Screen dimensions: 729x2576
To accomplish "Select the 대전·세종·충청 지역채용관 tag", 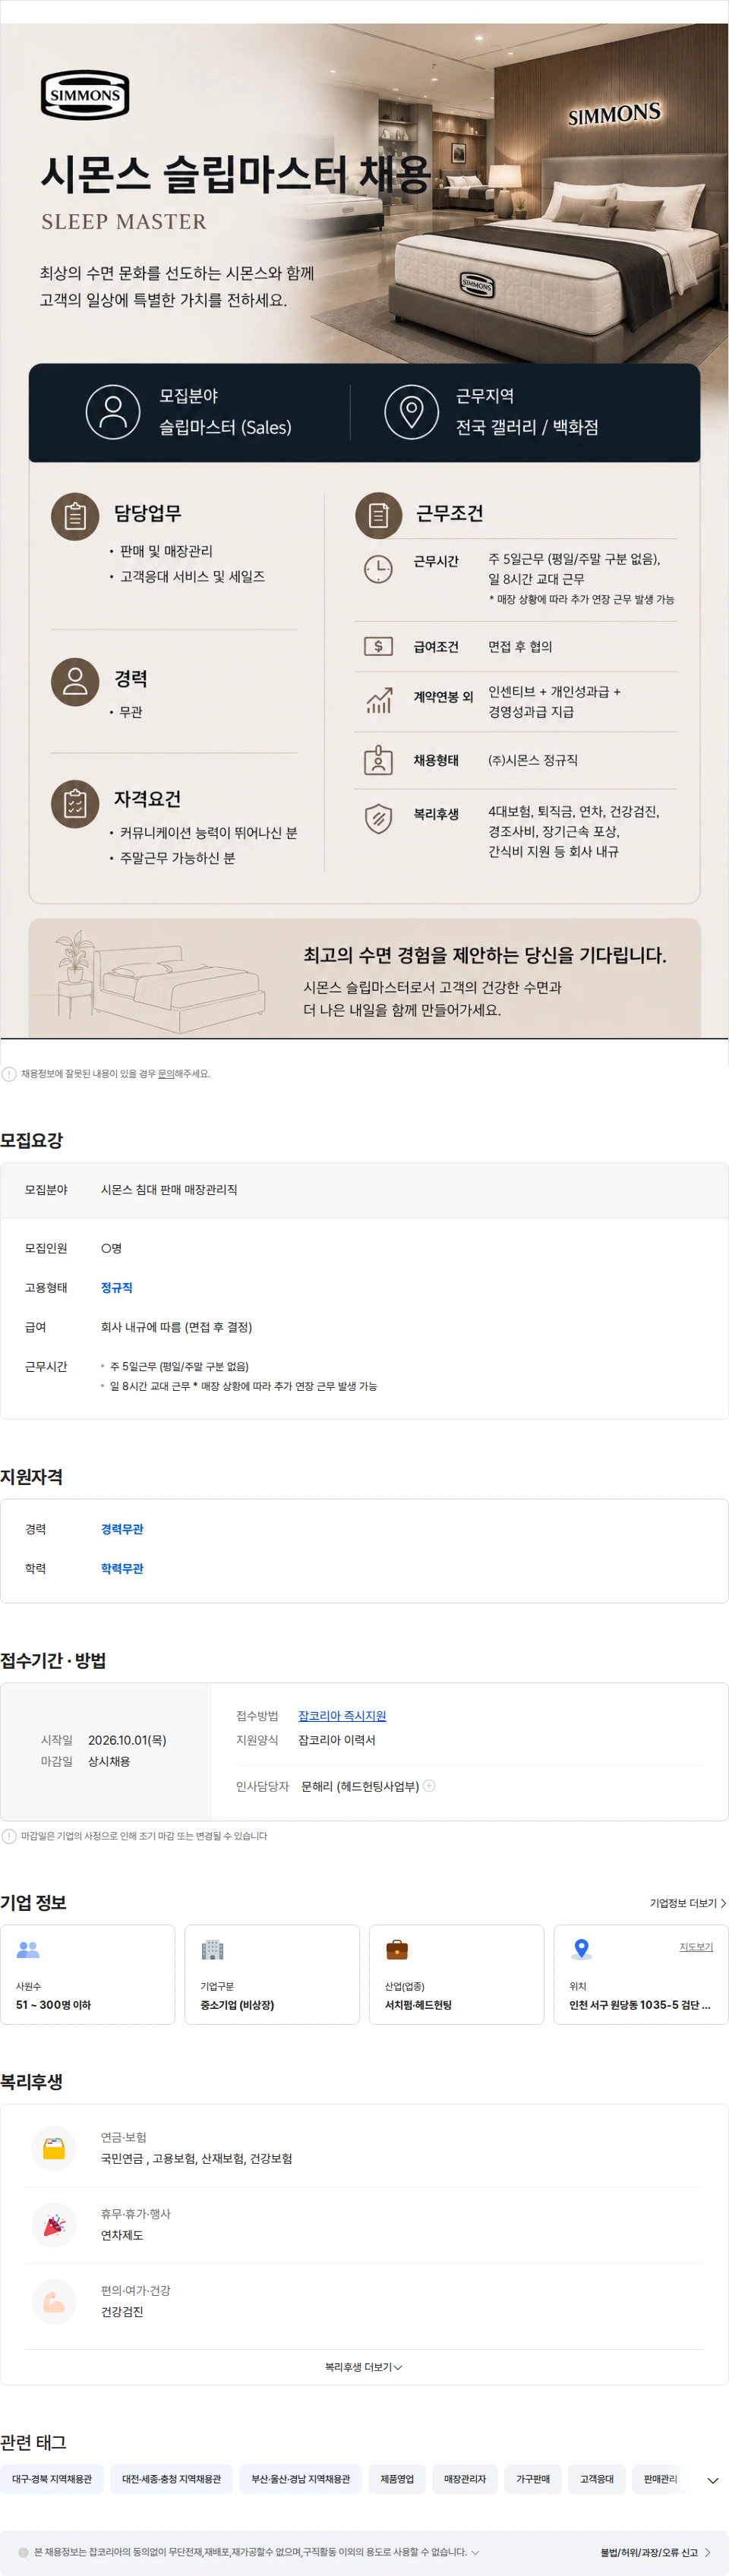I will [x=171, y=2479].
